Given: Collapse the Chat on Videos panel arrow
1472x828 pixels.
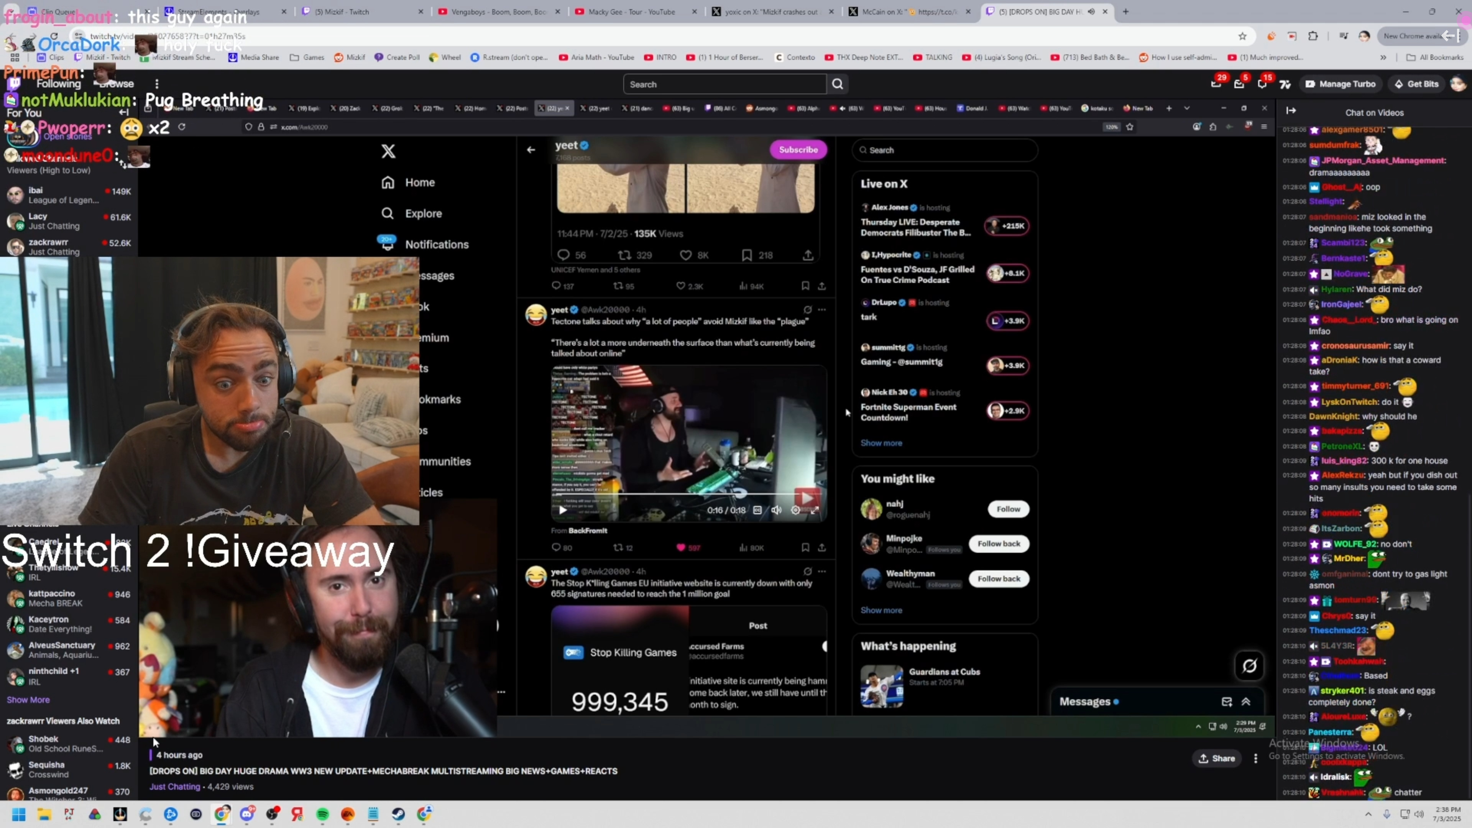Looking at the screenshot, I should pyautogui.click(x=1291, y=111).
